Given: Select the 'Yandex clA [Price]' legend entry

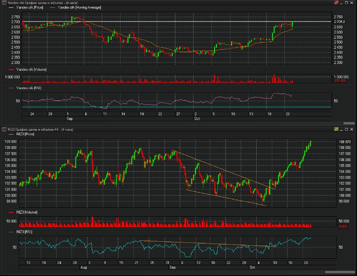Looking at the screenshot, I should point(26,8).
